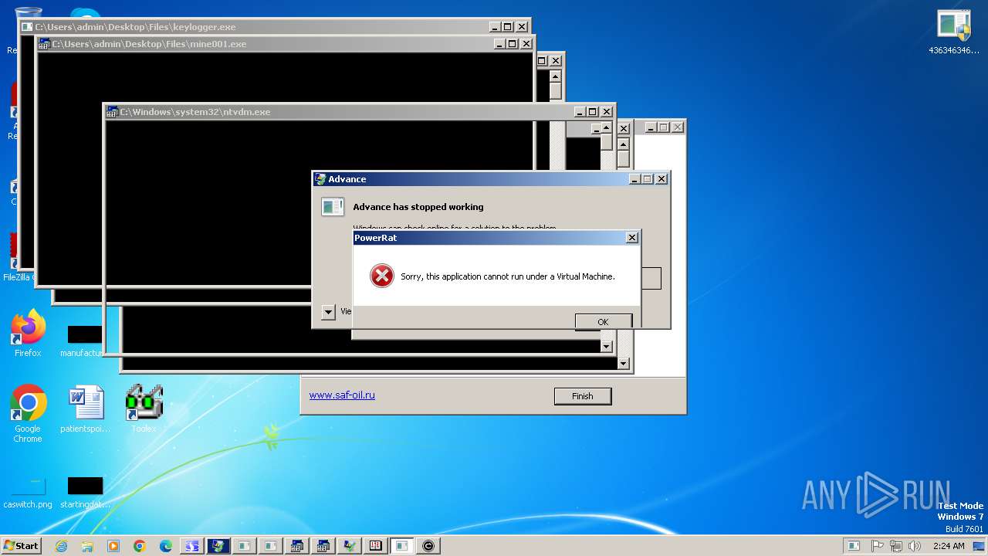Click the Finish button in the installer window

pos(583,396)
